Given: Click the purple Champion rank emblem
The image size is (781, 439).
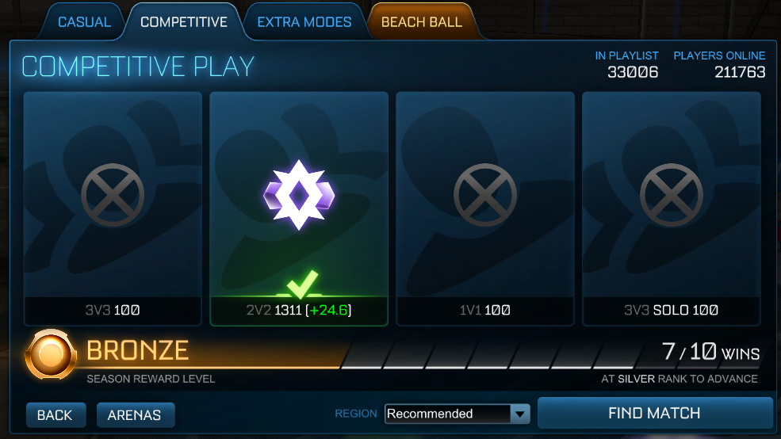Looking at the screenshot, I should (299, 195).
